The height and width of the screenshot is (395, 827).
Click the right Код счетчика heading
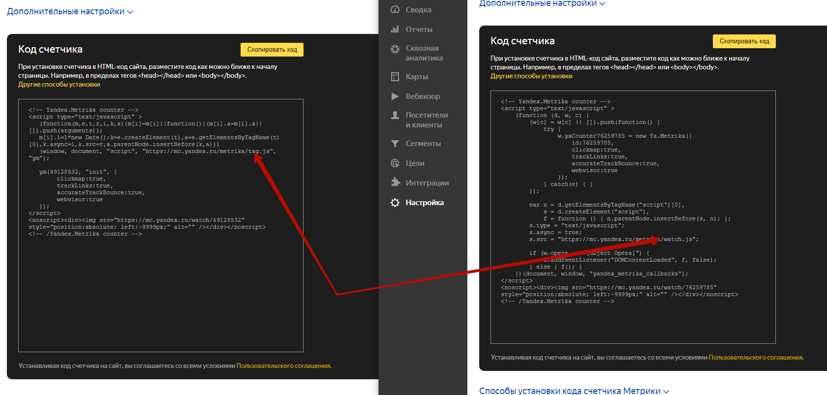522,41
